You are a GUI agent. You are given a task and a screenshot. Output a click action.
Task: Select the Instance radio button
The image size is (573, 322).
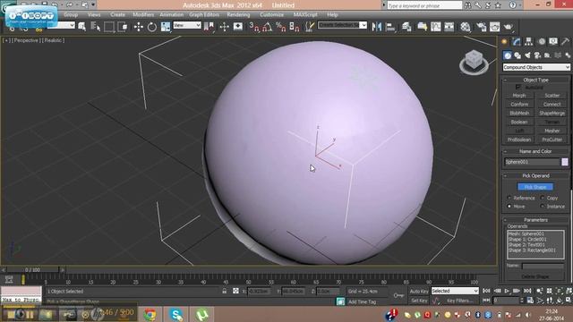543,207
